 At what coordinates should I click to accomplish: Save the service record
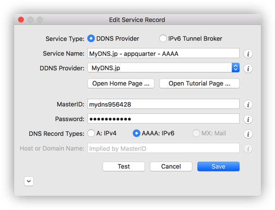point(219,166)
